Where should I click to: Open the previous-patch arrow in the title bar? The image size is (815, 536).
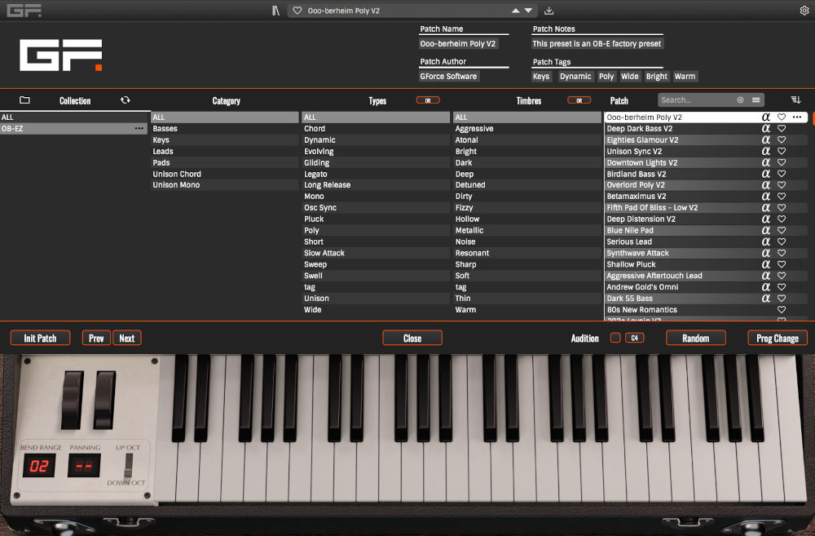(514, 9)
